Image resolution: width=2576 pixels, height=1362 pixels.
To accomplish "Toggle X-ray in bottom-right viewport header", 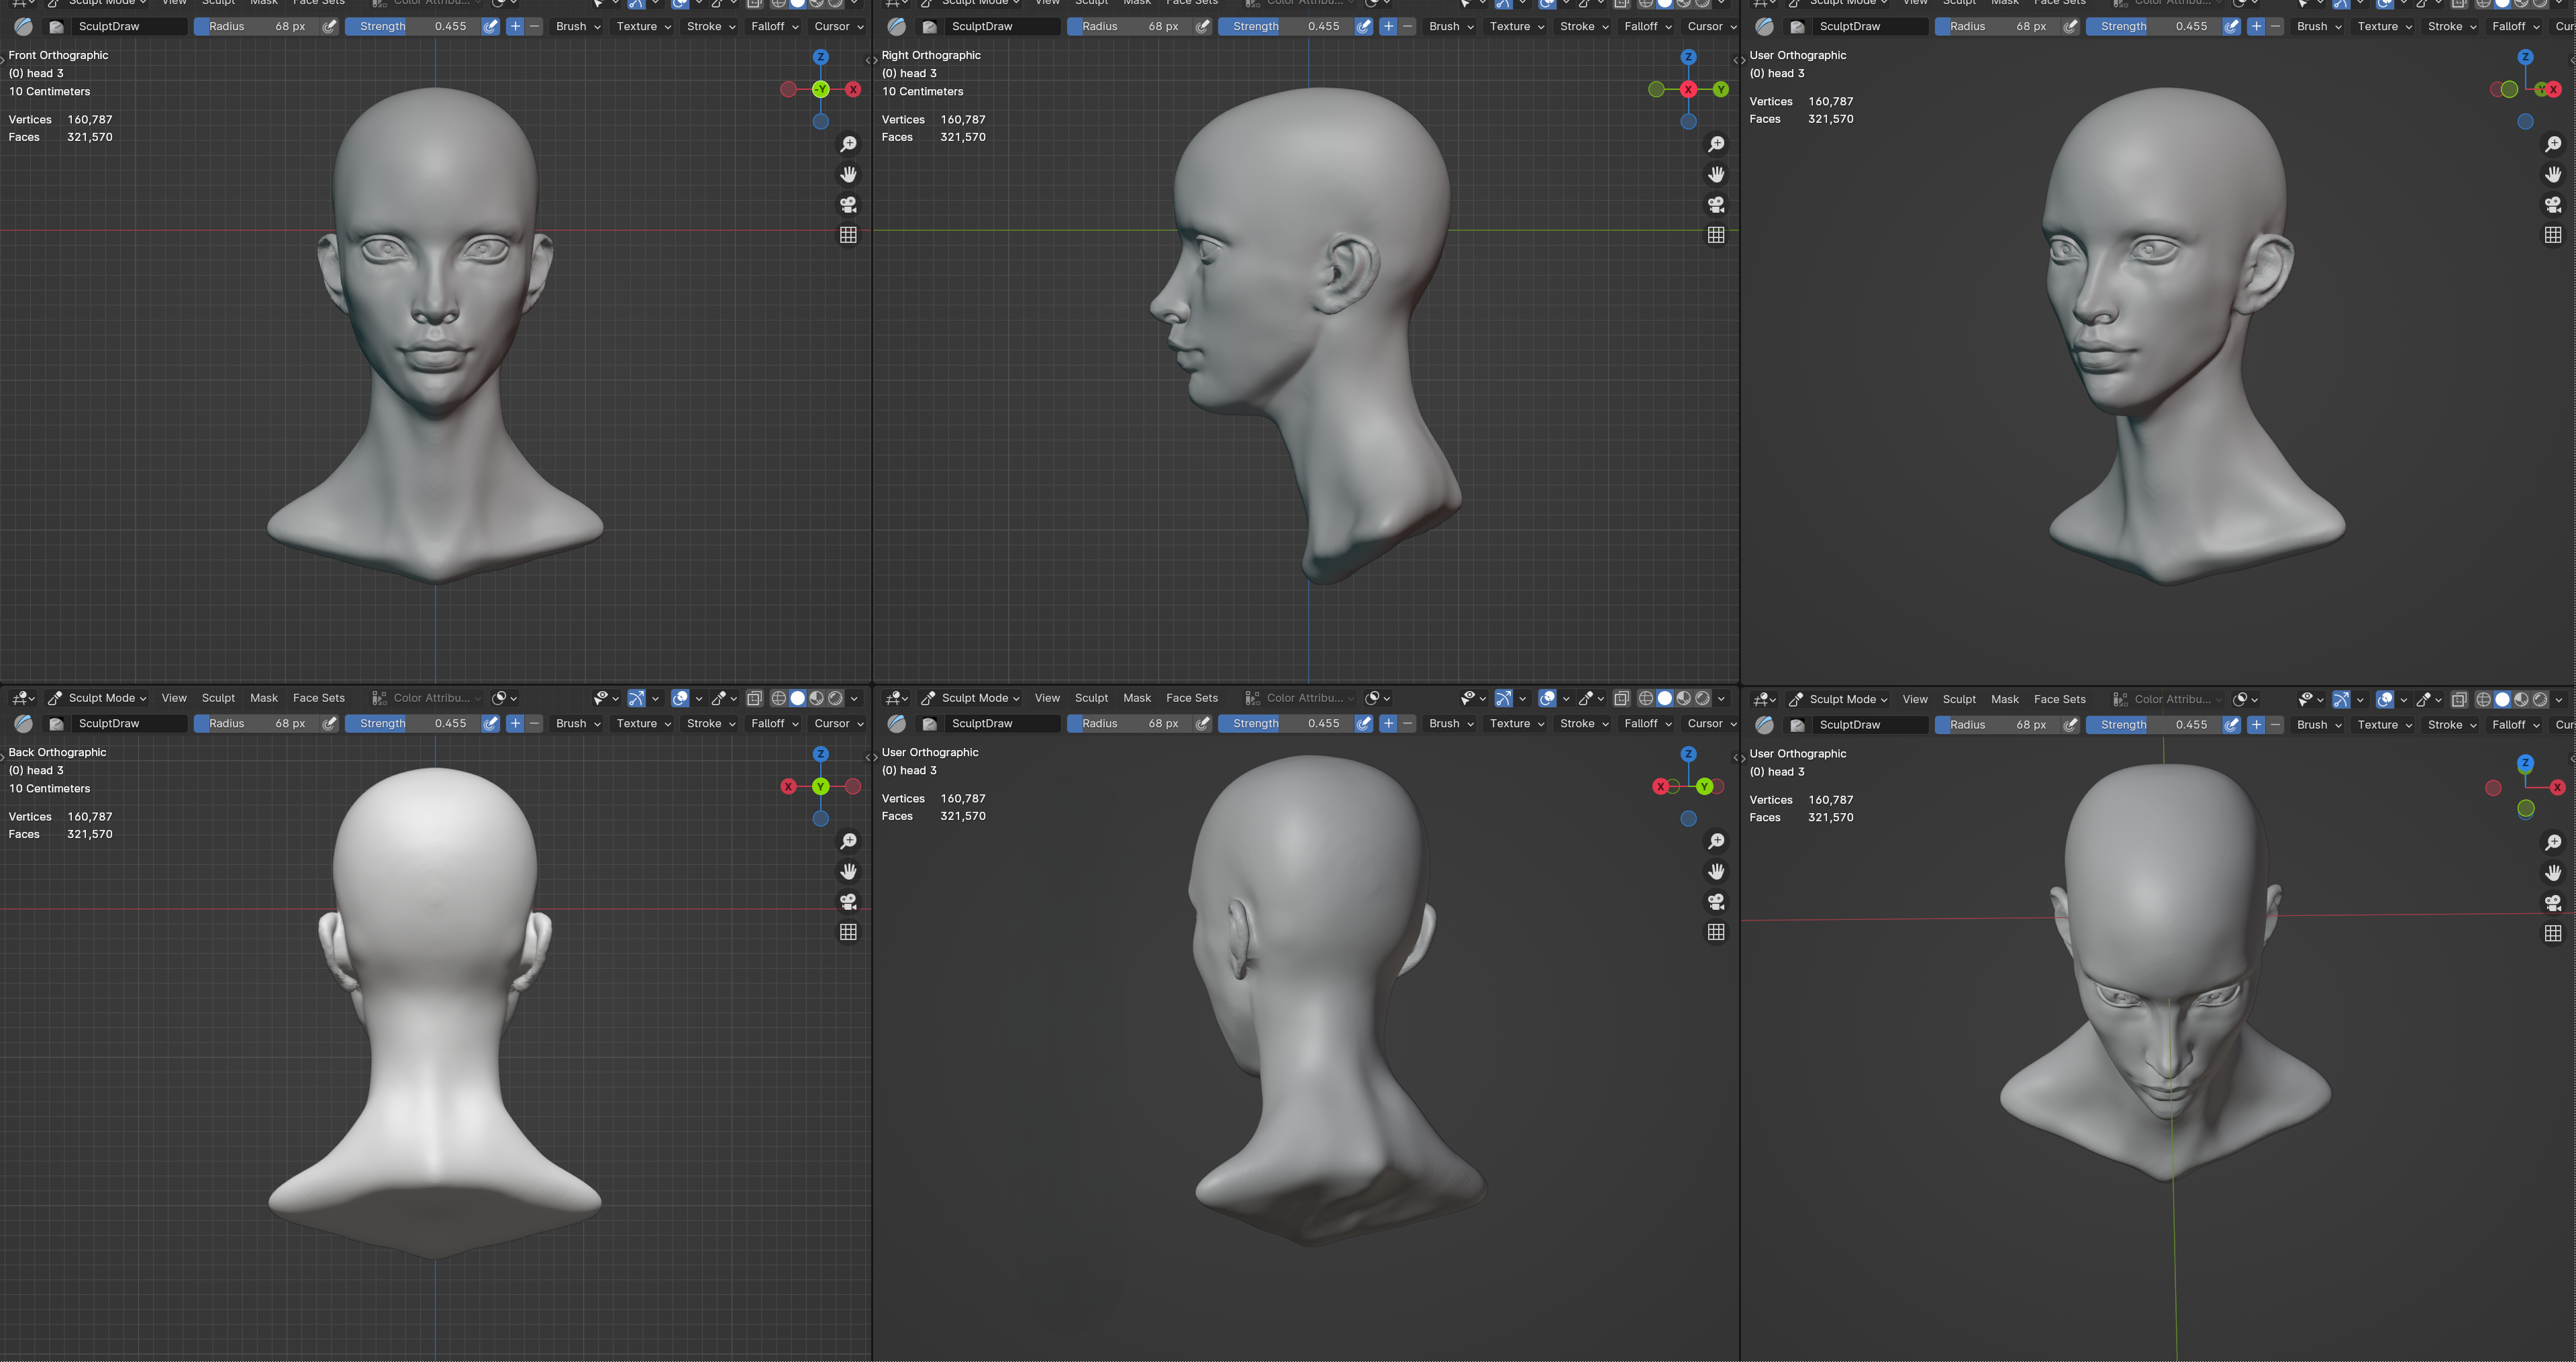I will click(2459, 700).
